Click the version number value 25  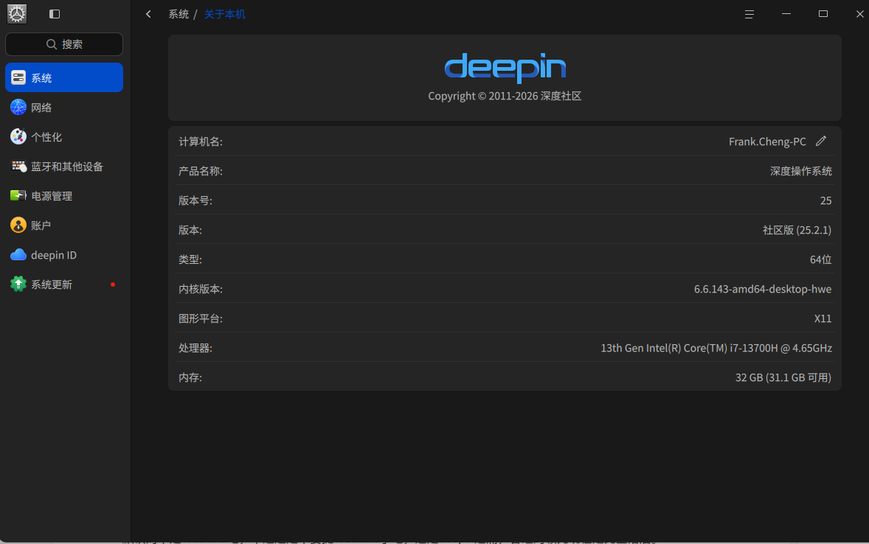[x=825, y=200]
